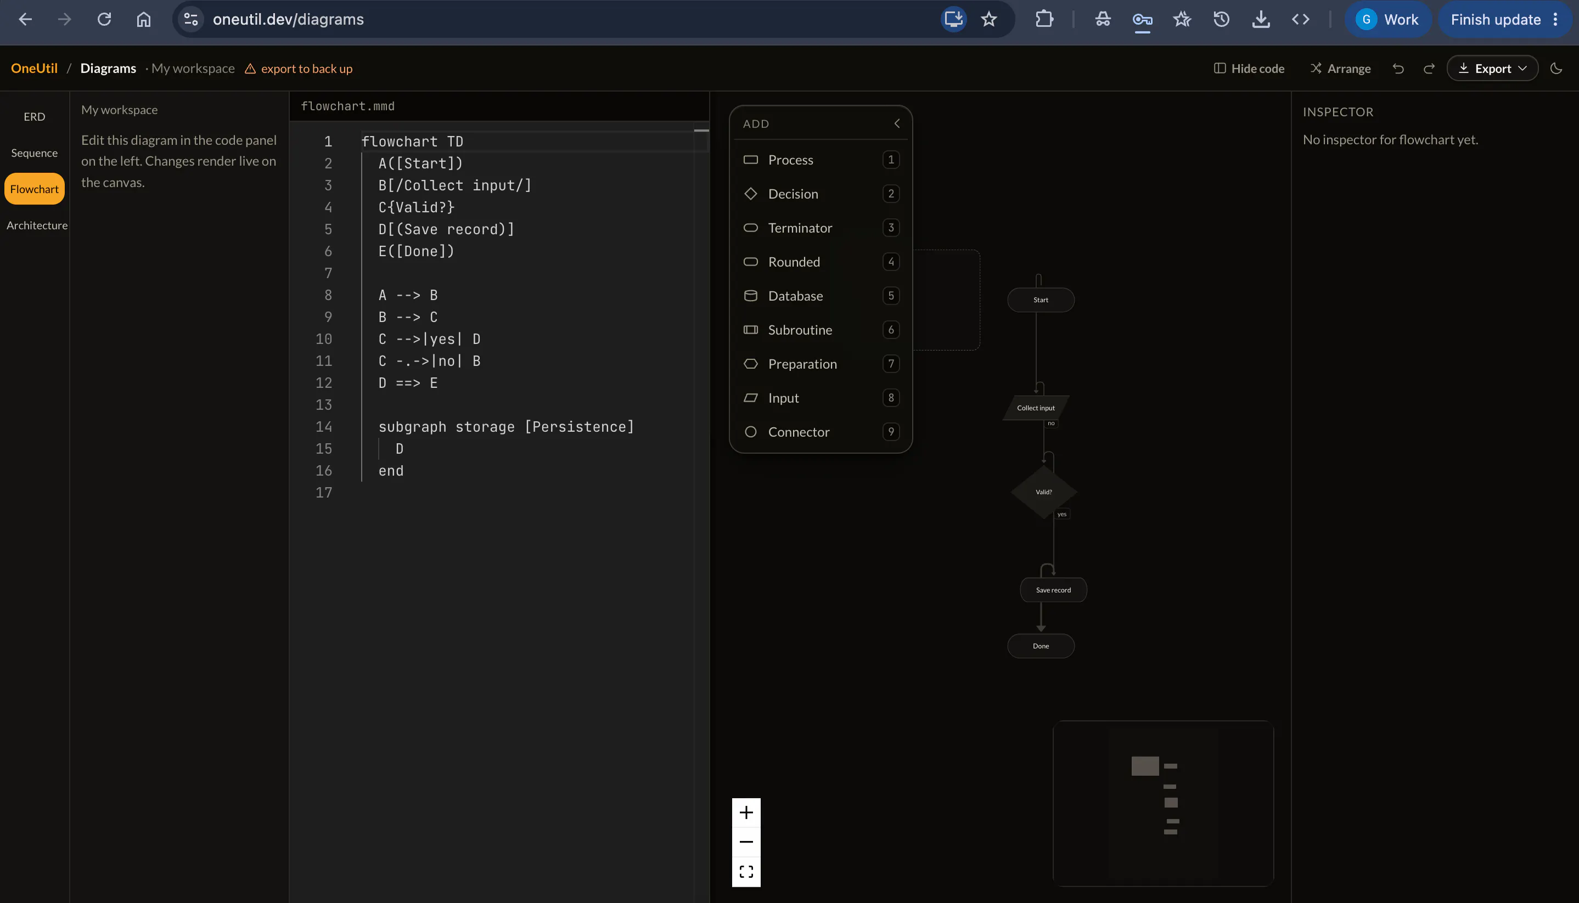Add a Preparation hexagon shape
Viewport: 1579px width, 903px height.
pos(821,364)
